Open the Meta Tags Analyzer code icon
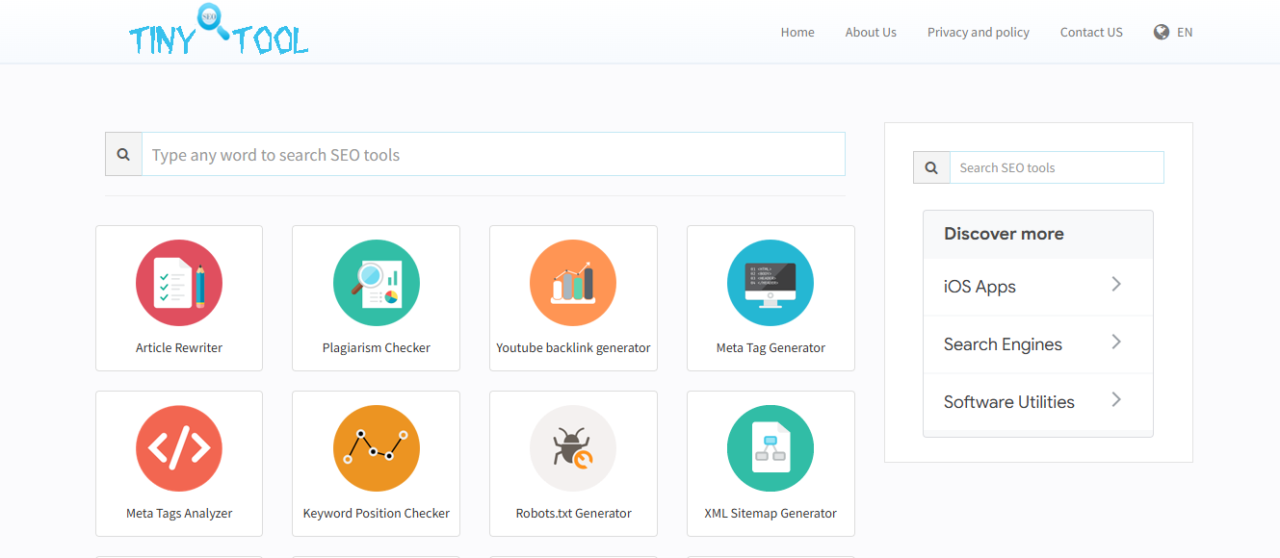Viewport: 1280px width, 558px height. pyautogui.click(x=179, y=448)
